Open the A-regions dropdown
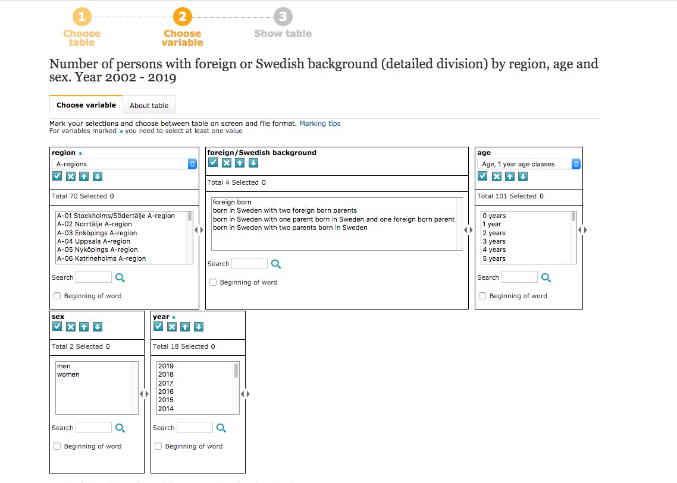This screenshot has width=677, height=483. tap(124, 164)
